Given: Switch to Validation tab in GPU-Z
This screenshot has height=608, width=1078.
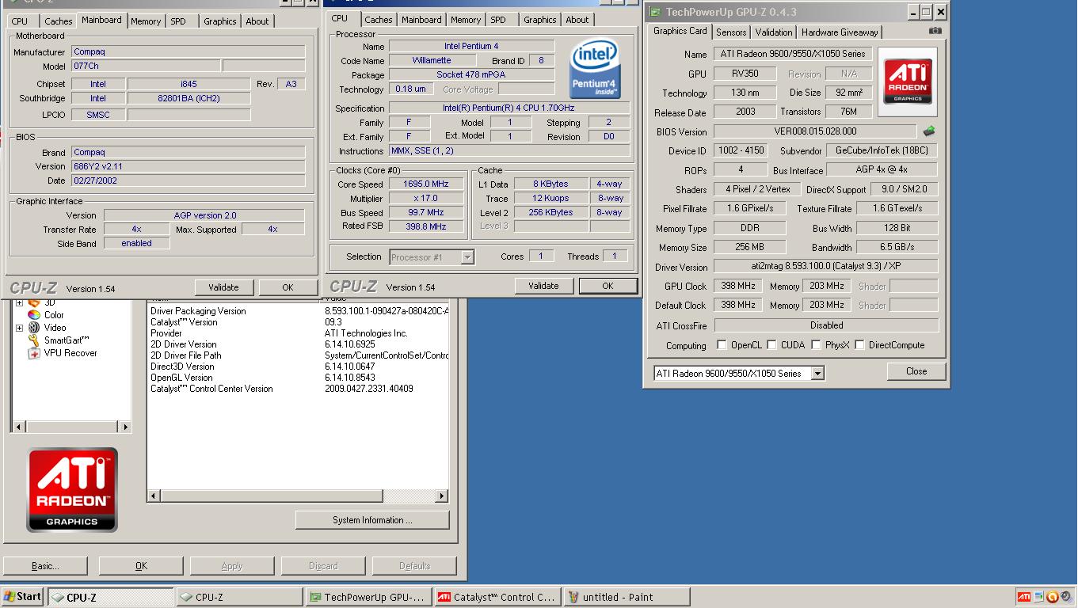Looking at the screenshot, I should 774,32.
